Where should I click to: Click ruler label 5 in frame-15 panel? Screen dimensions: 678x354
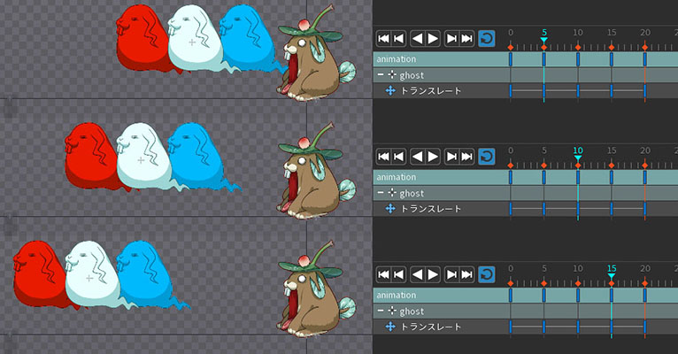point(544,268)
